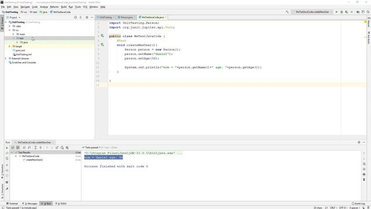Open Search Everywhere magnifier icon

(368, 12)
